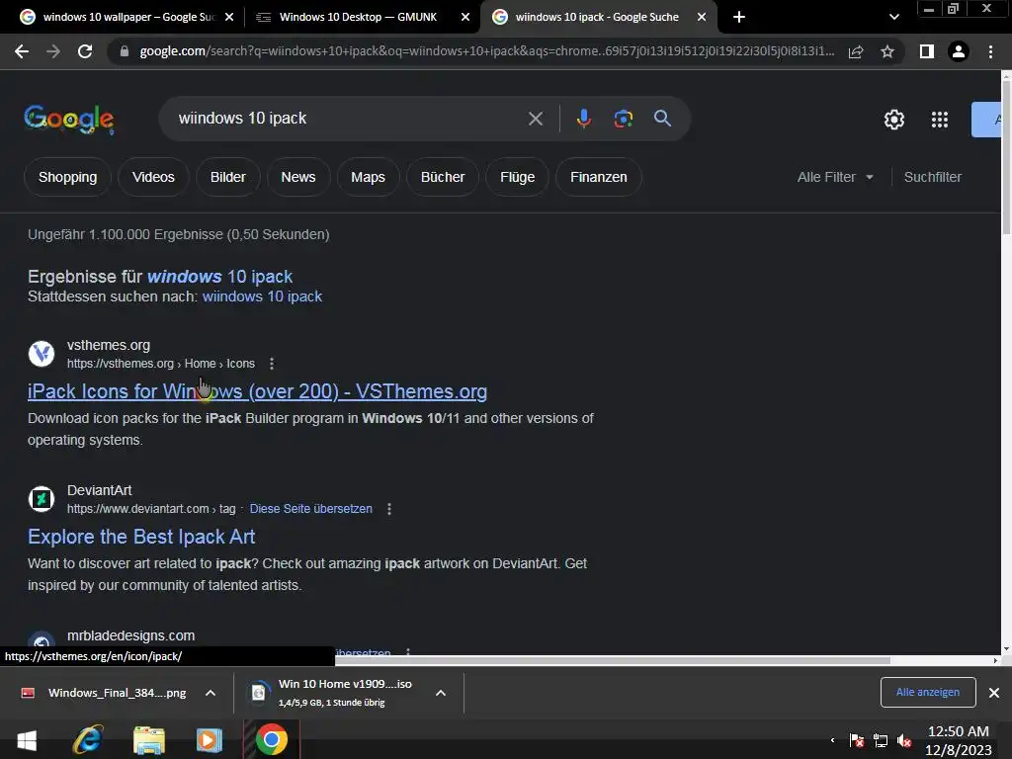The image size is (1012, 759).
Task: Open vsthemes.org result options menu
Action: click(272, 364)
